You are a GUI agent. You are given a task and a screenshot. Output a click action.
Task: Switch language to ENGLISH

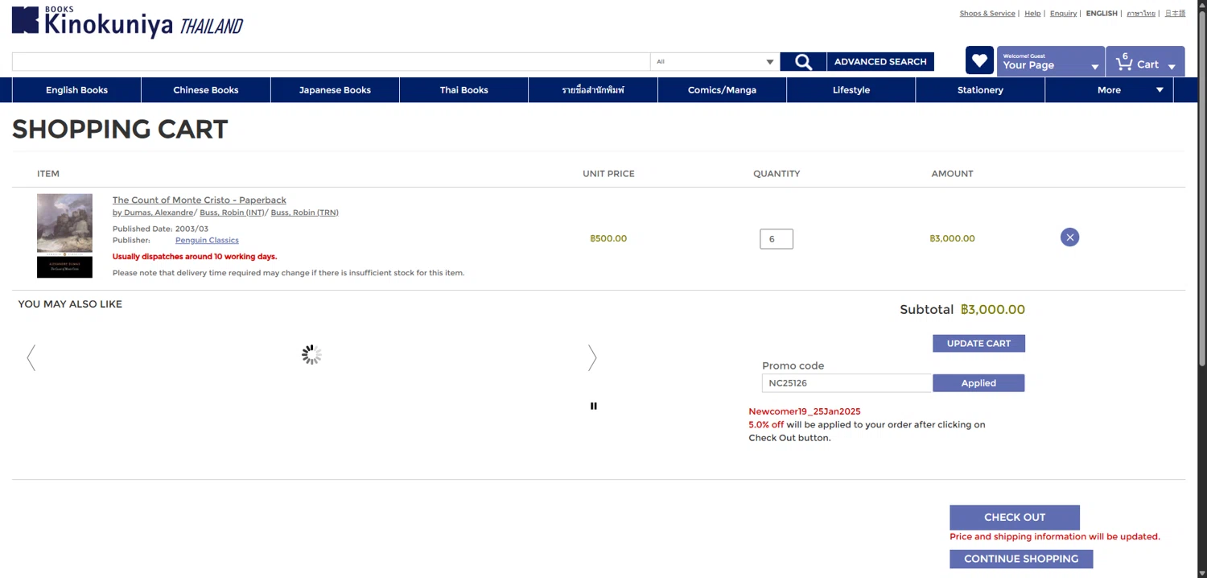pos(1102,14)
